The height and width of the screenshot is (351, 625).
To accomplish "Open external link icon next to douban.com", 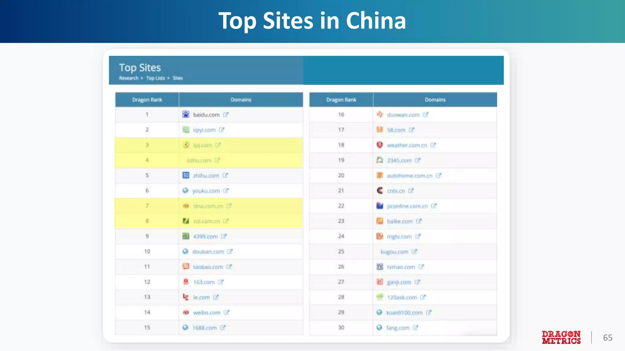I will coord(230,252).
